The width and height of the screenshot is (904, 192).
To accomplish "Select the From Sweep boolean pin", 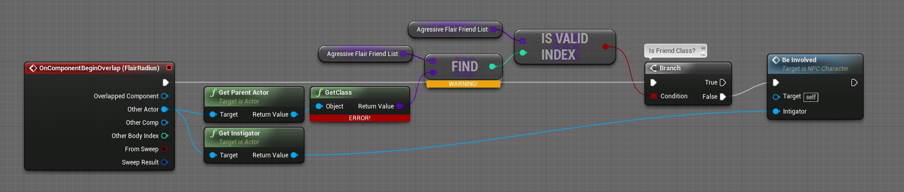I will [165, 149].
